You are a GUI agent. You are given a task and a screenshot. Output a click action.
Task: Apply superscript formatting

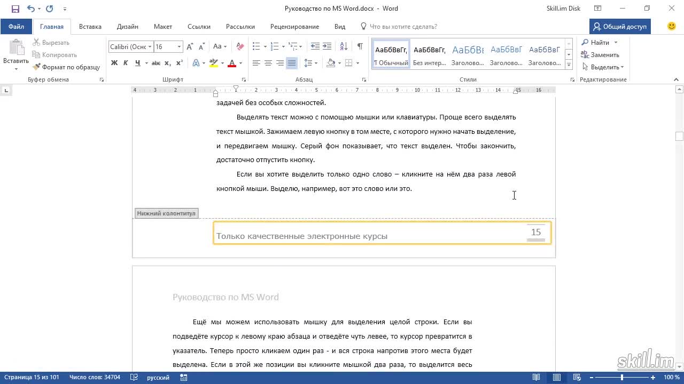point(180,63)
